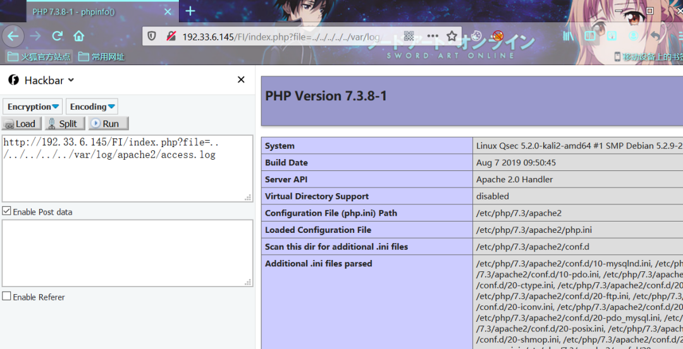Click the Split button in Hackbar

[x=65, y=124]
